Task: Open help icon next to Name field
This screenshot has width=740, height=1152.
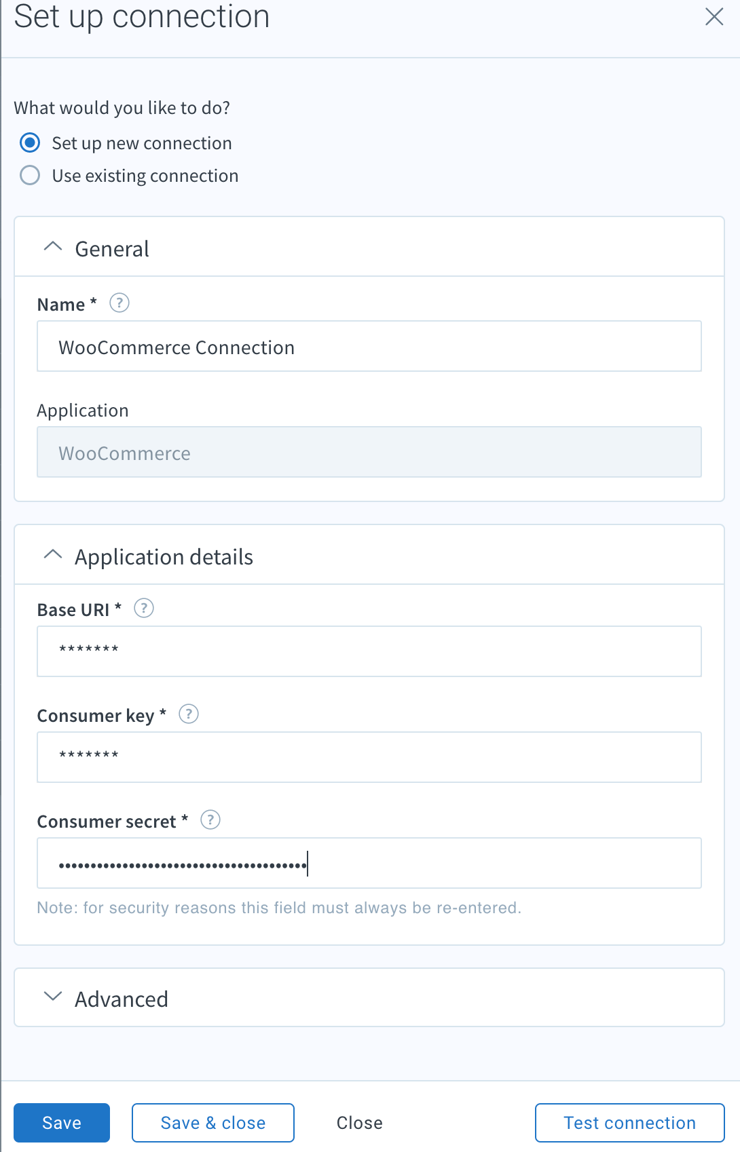Action: (119, 303)
